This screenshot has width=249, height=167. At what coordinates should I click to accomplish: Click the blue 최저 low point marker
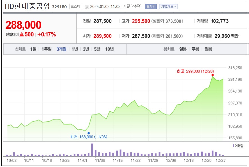click(x=89, y=133)
